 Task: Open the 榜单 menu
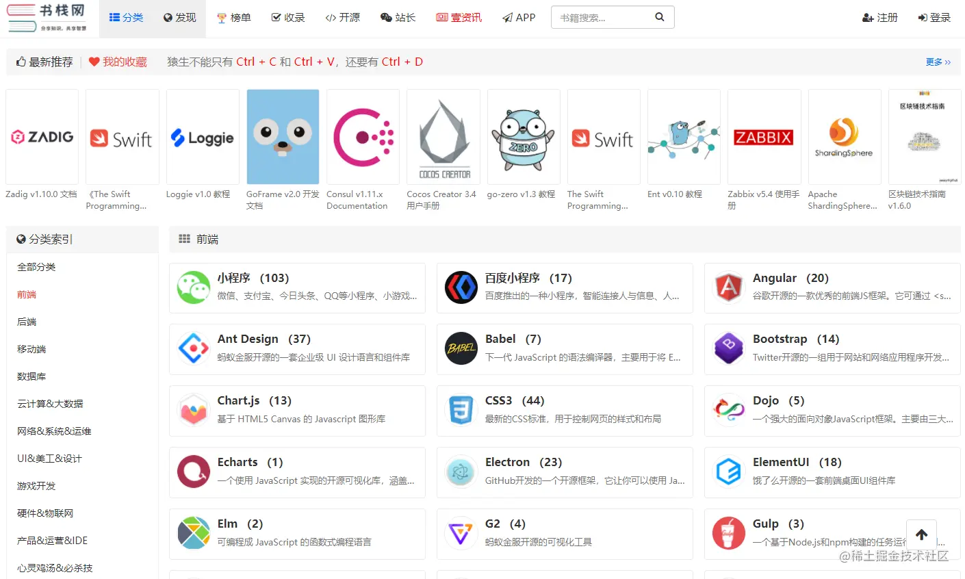234,18
